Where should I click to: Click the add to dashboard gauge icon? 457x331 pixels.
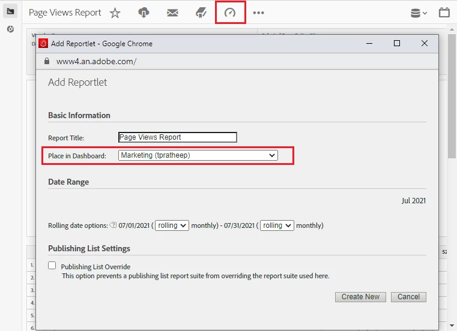pos(230,13)
